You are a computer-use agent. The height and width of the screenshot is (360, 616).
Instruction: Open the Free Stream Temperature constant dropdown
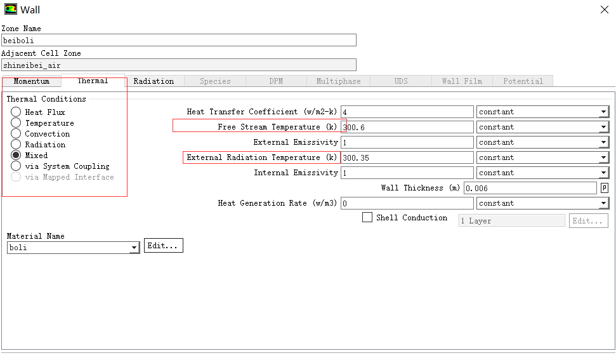542,127
